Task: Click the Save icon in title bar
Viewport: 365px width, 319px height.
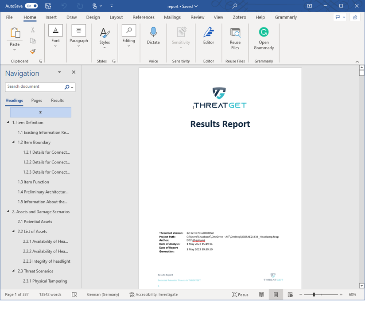Action: point(48,6)
